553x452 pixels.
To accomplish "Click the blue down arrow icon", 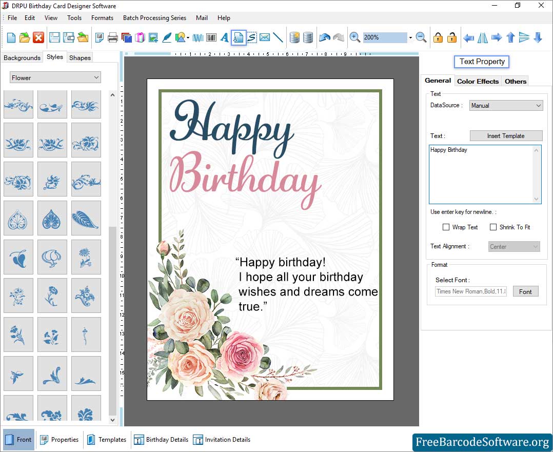I will point(538,37).
